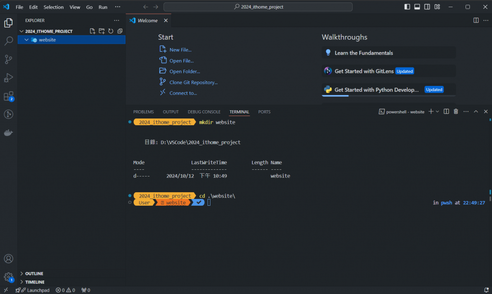Click the Open File... link

coord(182,61)
